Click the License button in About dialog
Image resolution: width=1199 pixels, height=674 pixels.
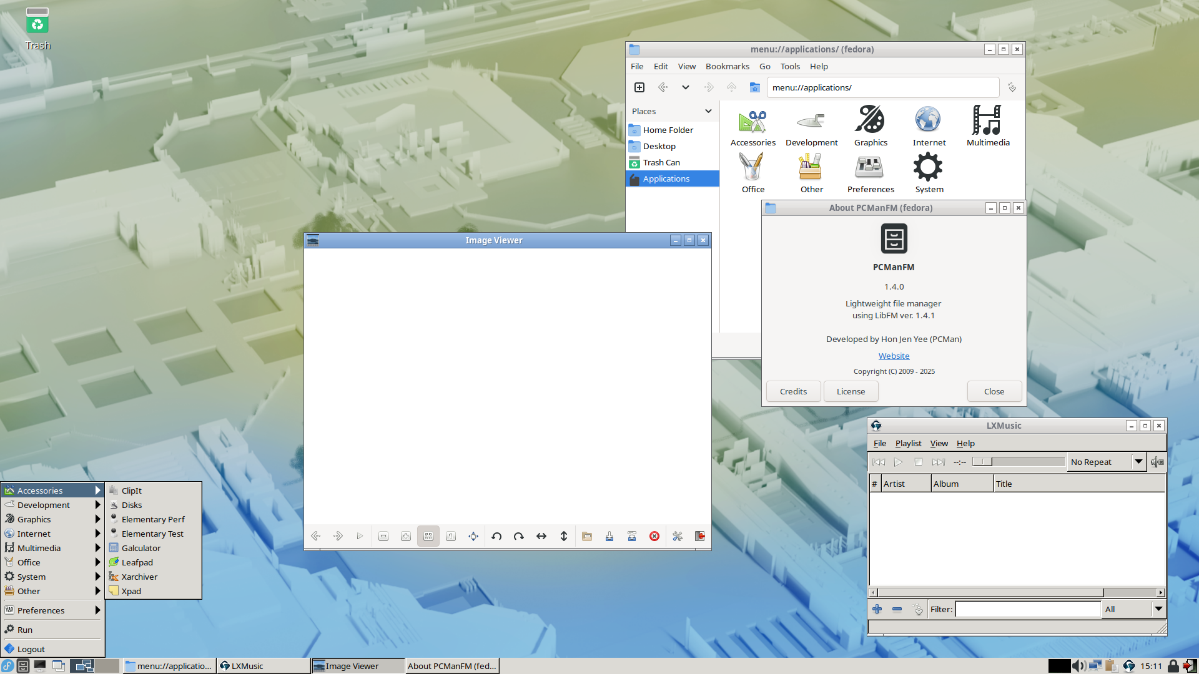point(851,391)
